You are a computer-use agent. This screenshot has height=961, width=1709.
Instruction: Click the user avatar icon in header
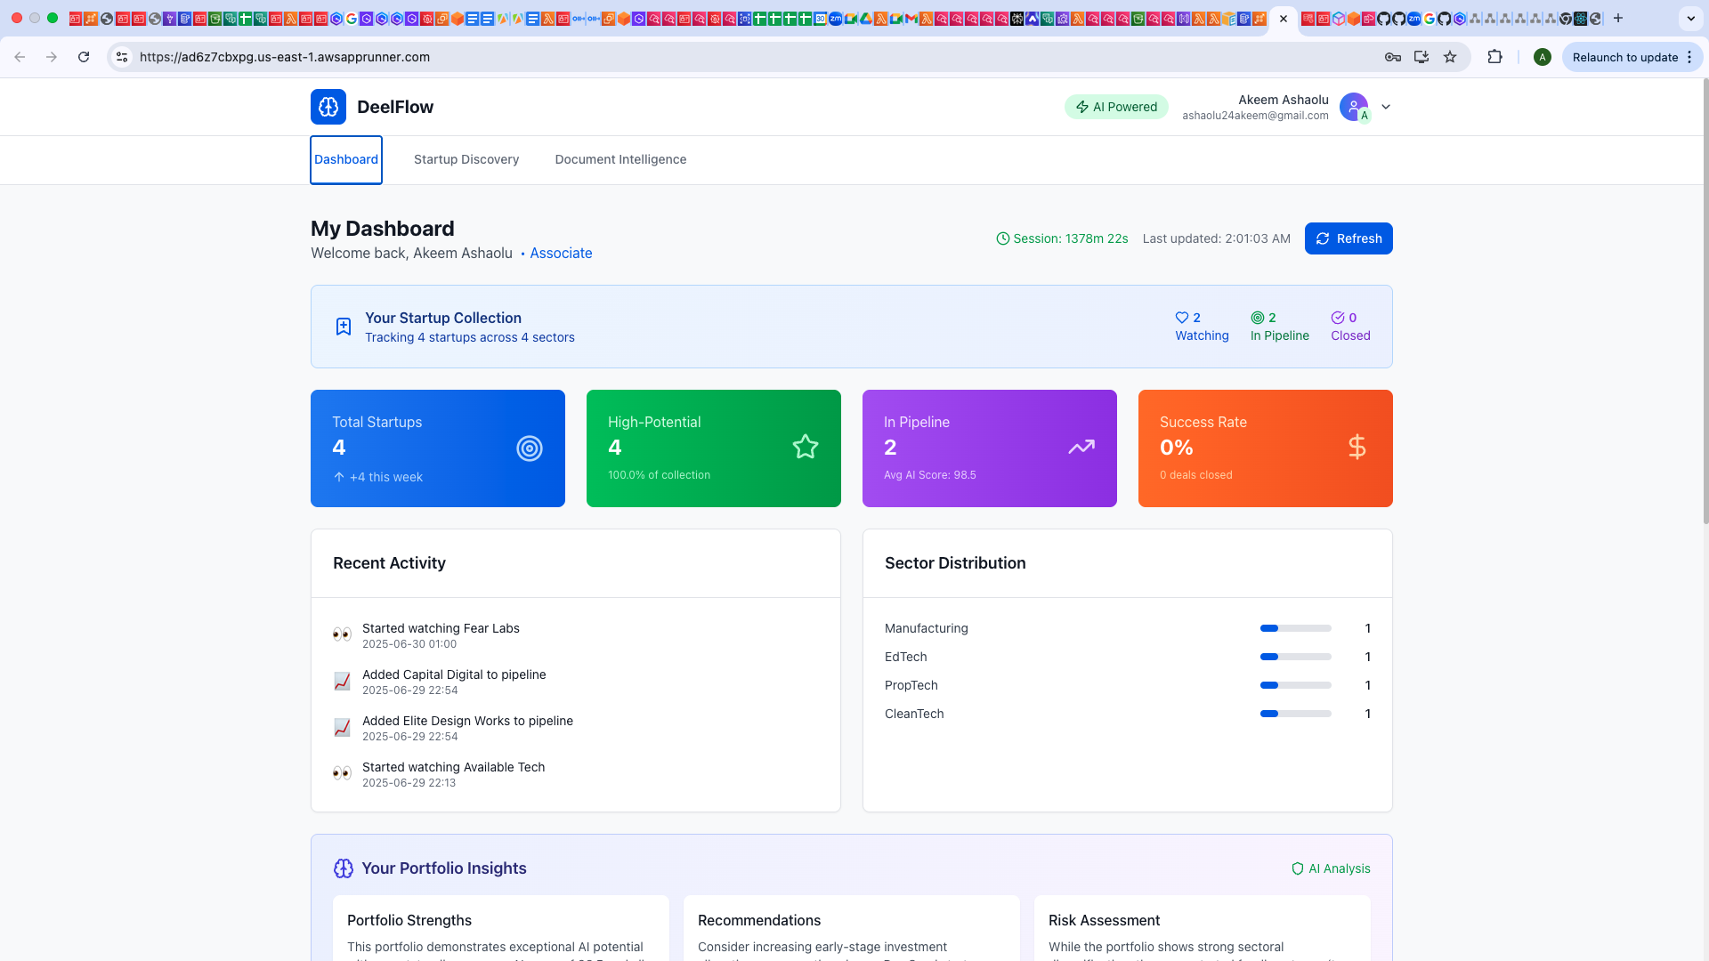tap(1354, 107)
